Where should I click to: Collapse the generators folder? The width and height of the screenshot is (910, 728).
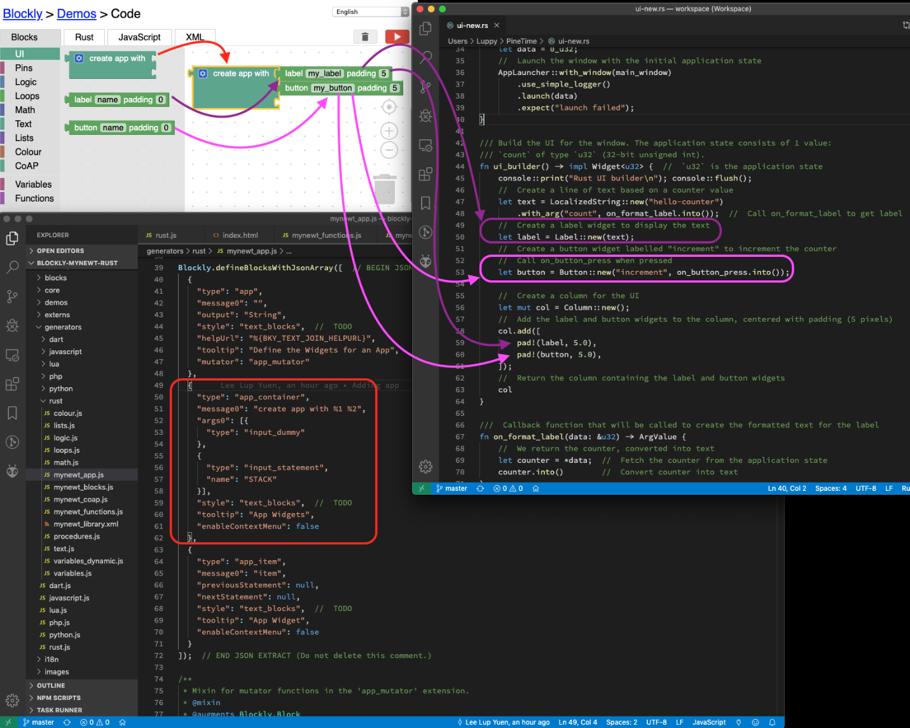[x=62, y=327]
